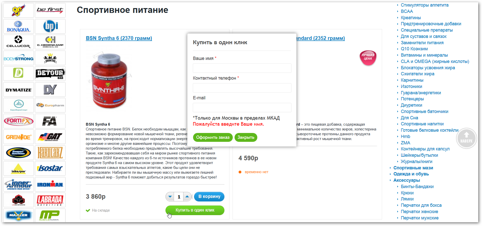
Task: Select the Inkospor brand logo
Action: [x=18, y=168]
